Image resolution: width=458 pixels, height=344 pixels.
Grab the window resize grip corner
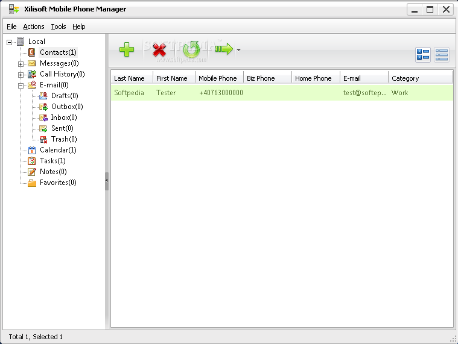click(453, 339)
